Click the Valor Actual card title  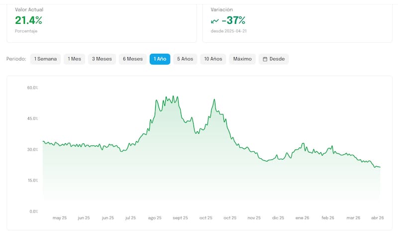tap(29, 9)
